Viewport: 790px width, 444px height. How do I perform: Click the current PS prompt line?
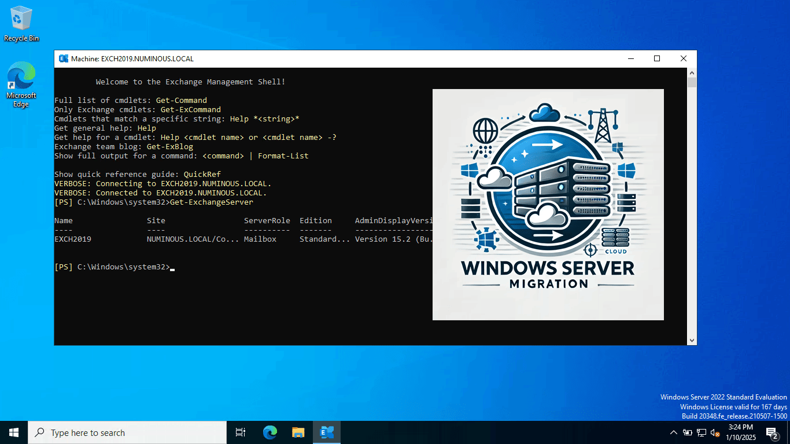click(x=115, y=267)
